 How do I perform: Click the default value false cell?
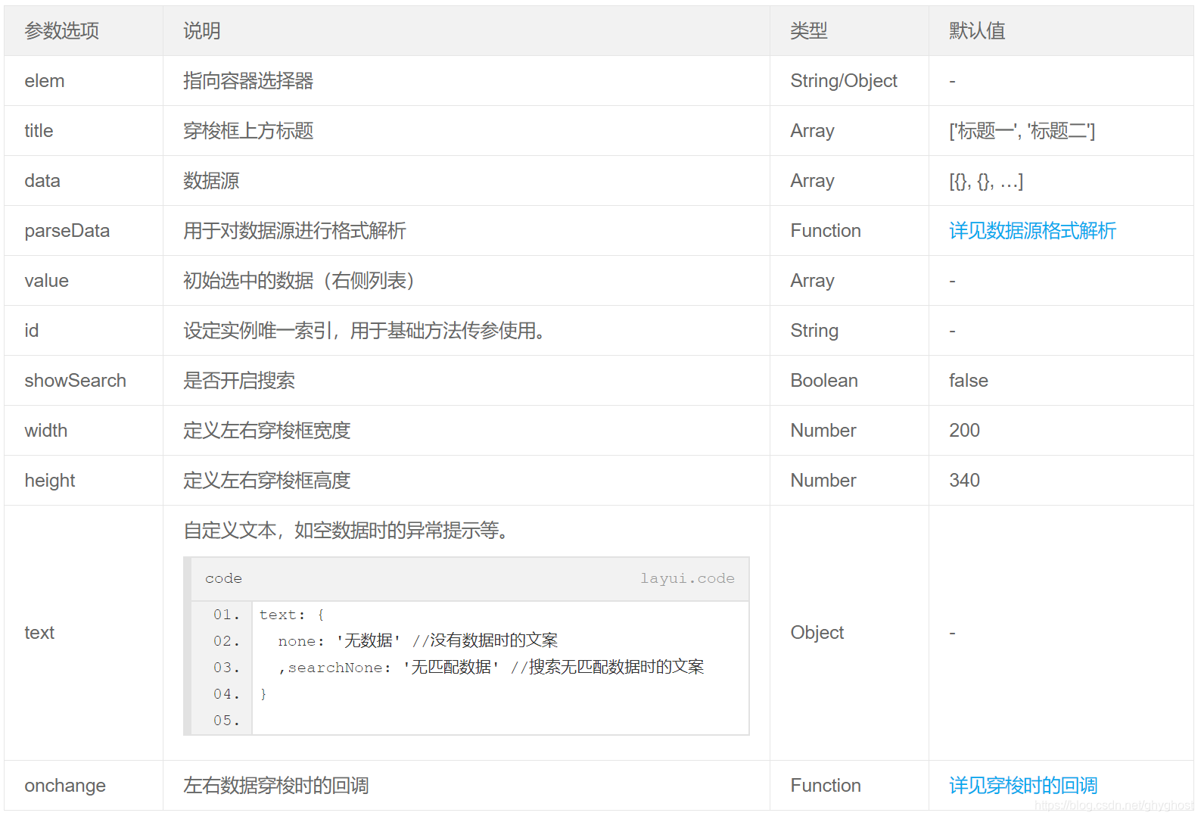(x=969, y=381)
